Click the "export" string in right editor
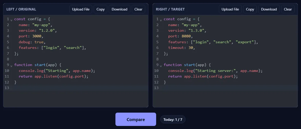Viewport: 301px width, 129px height. [245, 42]
